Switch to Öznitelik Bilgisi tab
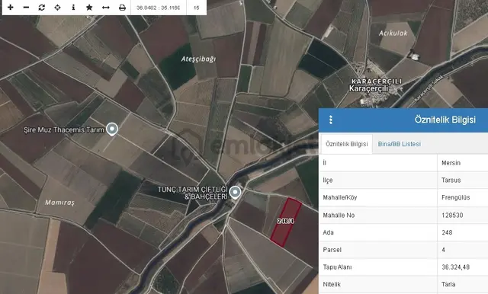The width and height of the screenshot is (488, 294). point(347,144)
